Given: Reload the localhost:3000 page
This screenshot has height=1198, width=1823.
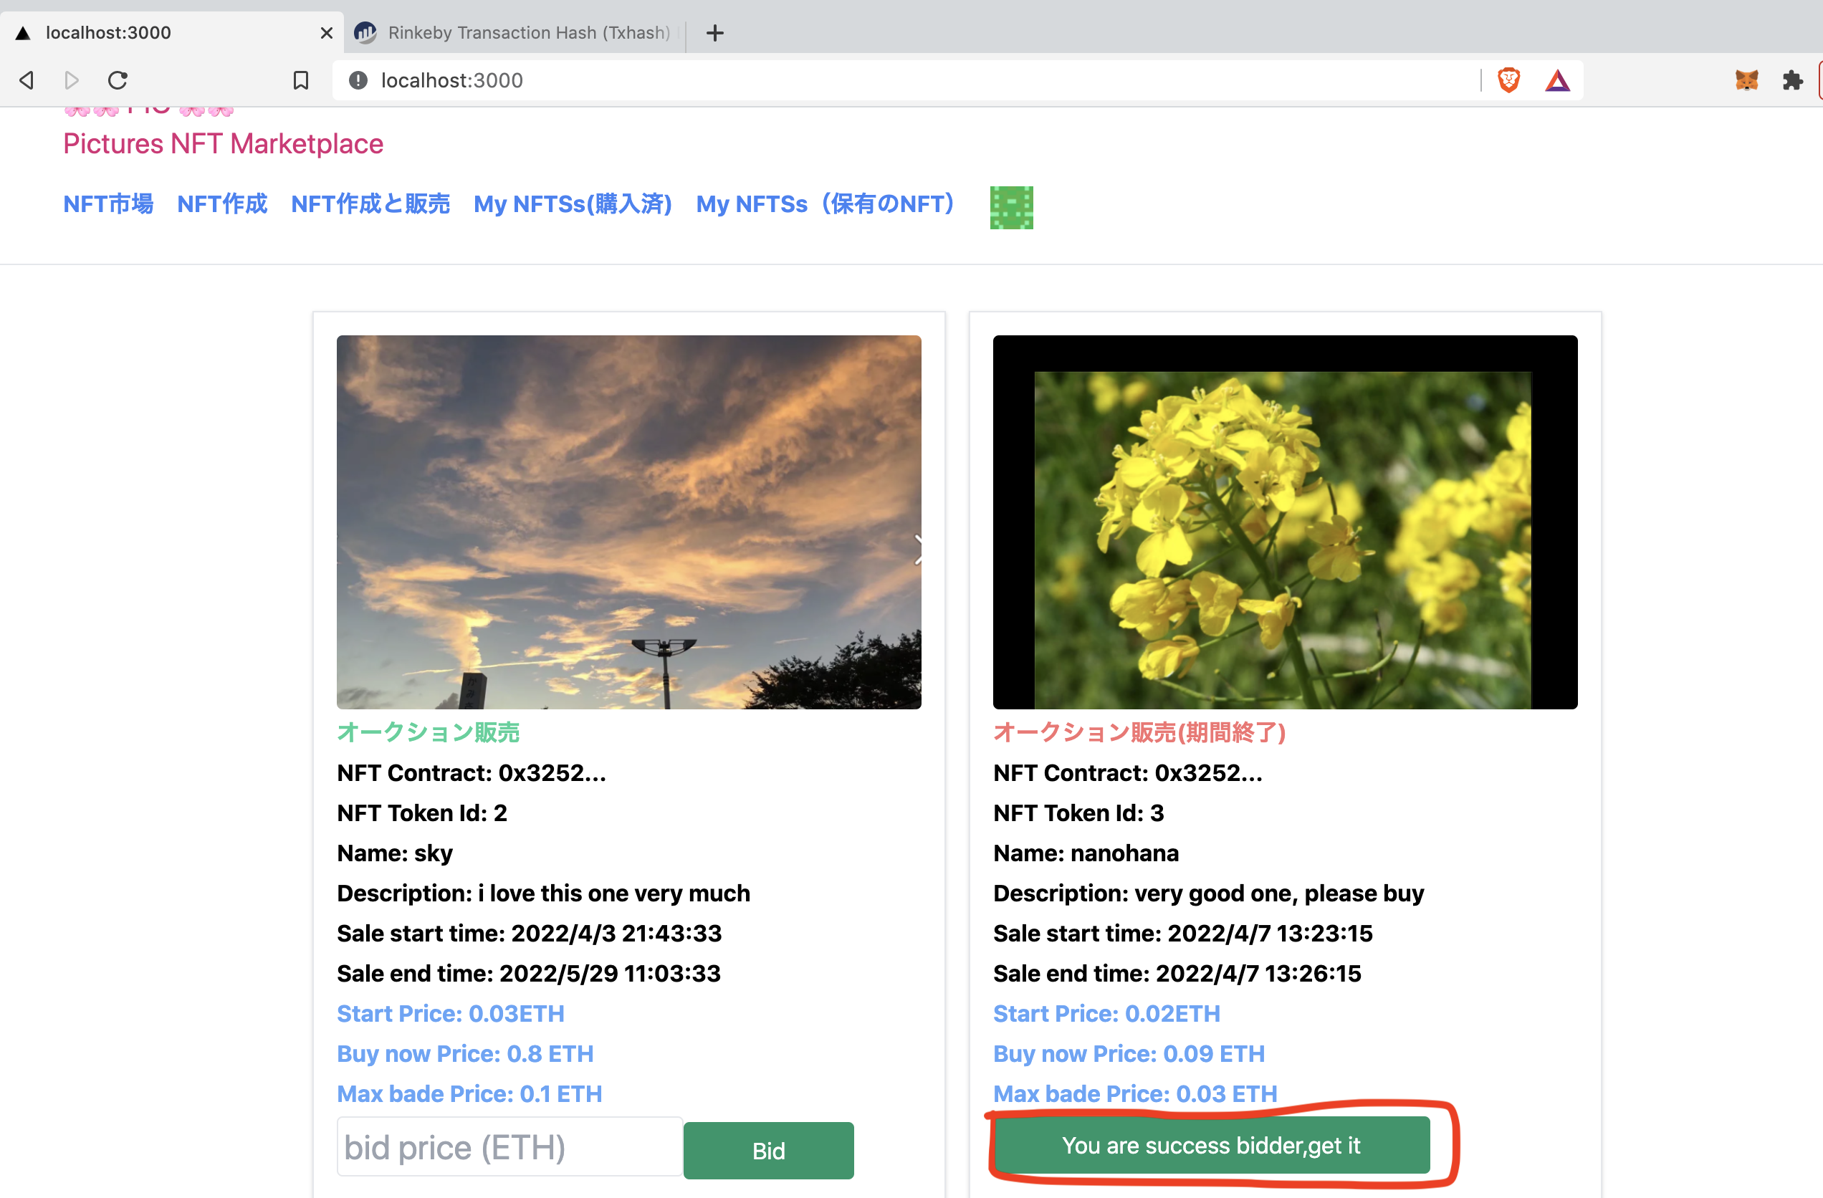Looking at the screenshot, I should [x=118, y=80].
